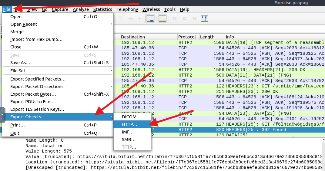This screenshot has width=325, height=171.
Task: Click the dimmed curved-arrow go-to-packet icon
Action: tap(120, 19)
